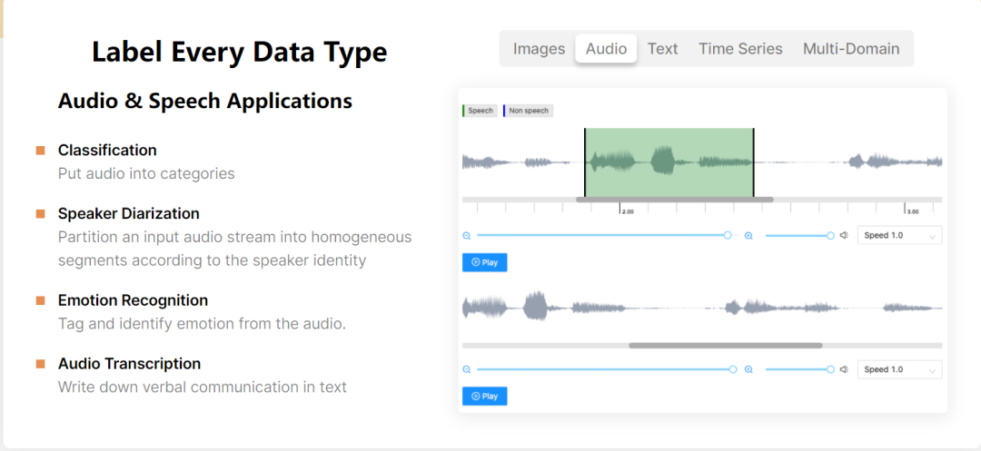Click zoom-in icon of the lower waveform

748,369
